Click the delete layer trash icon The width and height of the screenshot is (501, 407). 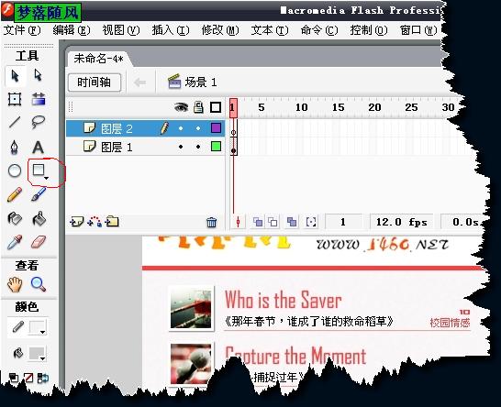[211, 222]
